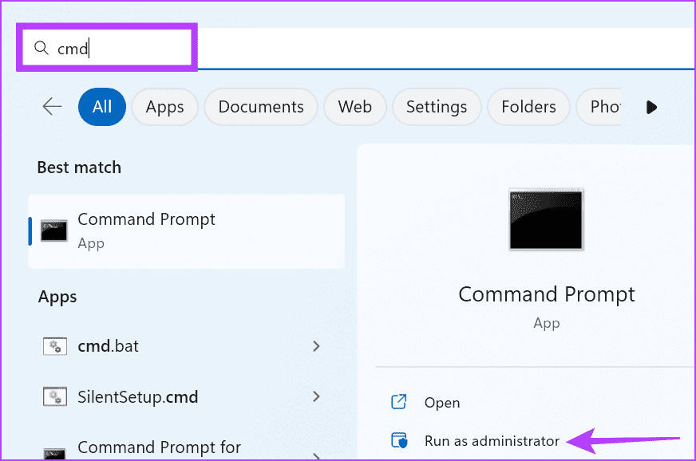
Task: Click Open in the preview pane
Action: [x=441, y=403]
